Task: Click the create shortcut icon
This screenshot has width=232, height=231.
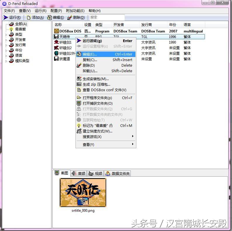Action: click(79, 131)
